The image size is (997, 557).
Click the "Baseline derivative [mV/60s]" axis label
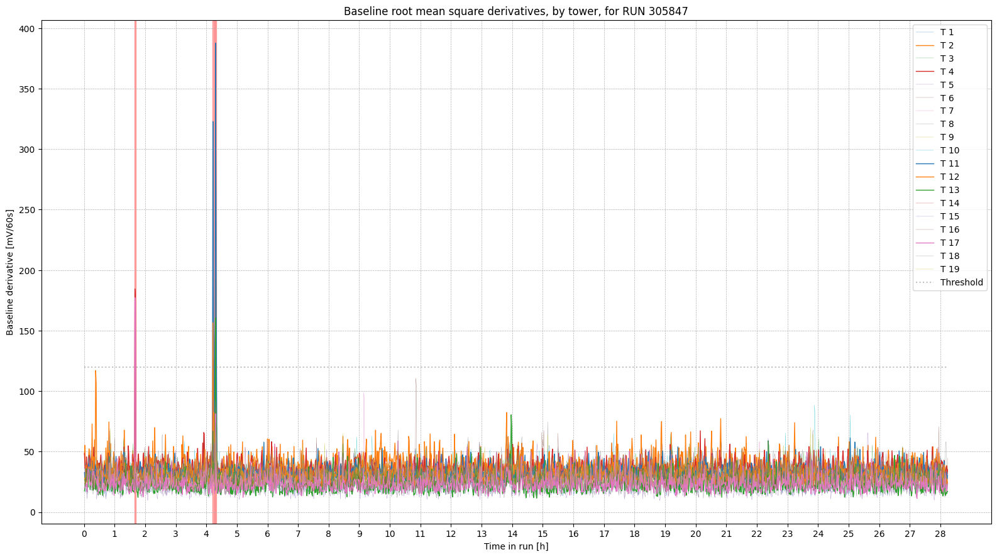[x=10, y=272]
